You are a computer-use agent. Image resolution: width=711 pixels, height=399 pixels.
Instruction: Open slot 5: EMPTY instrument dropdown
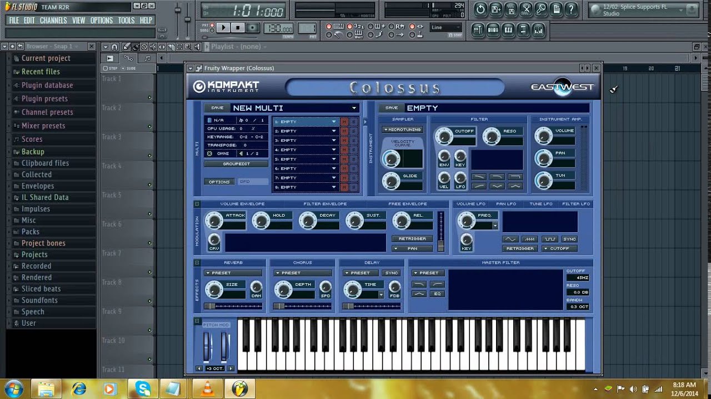(334, 159)
